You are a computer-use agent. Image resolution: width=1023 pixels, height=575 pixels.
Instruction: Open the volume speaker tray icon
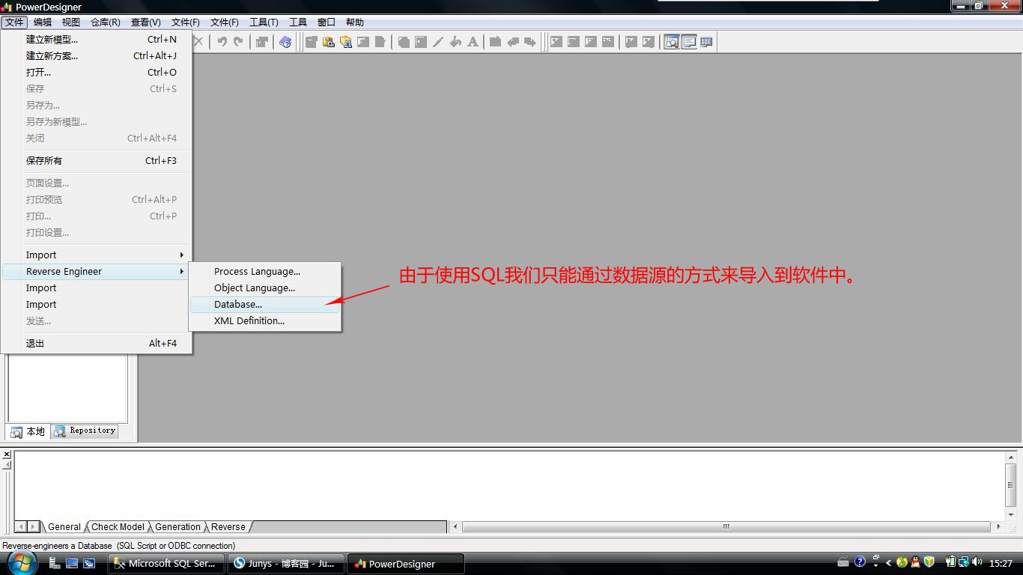click(x=977, y=562)
